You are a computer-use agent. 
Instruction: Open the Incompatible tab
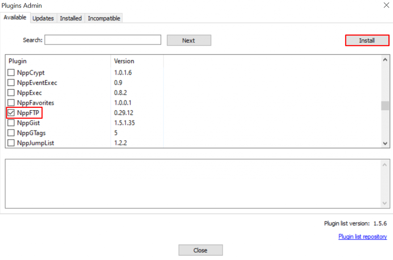point(104,18)
